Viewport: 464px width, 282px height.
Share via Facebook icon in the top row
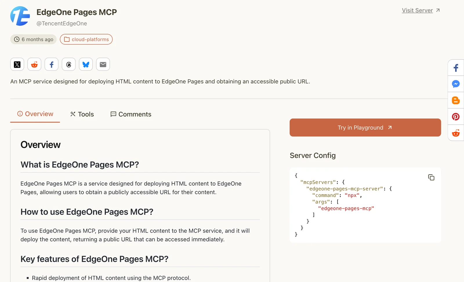click(51, 64)
